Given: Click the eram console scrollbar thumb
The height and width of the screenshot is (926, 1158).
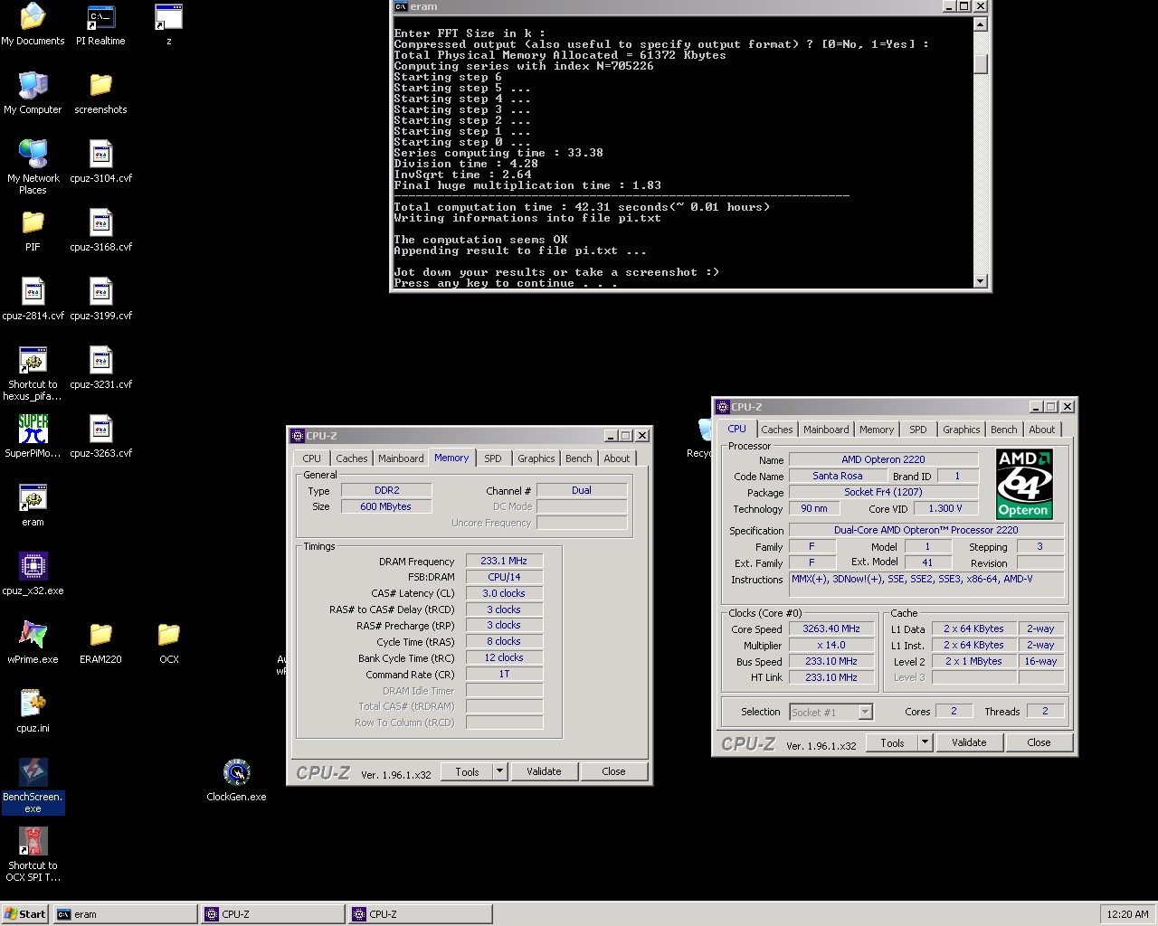Looking at the screenshot, I should click(x=980, y=63).
